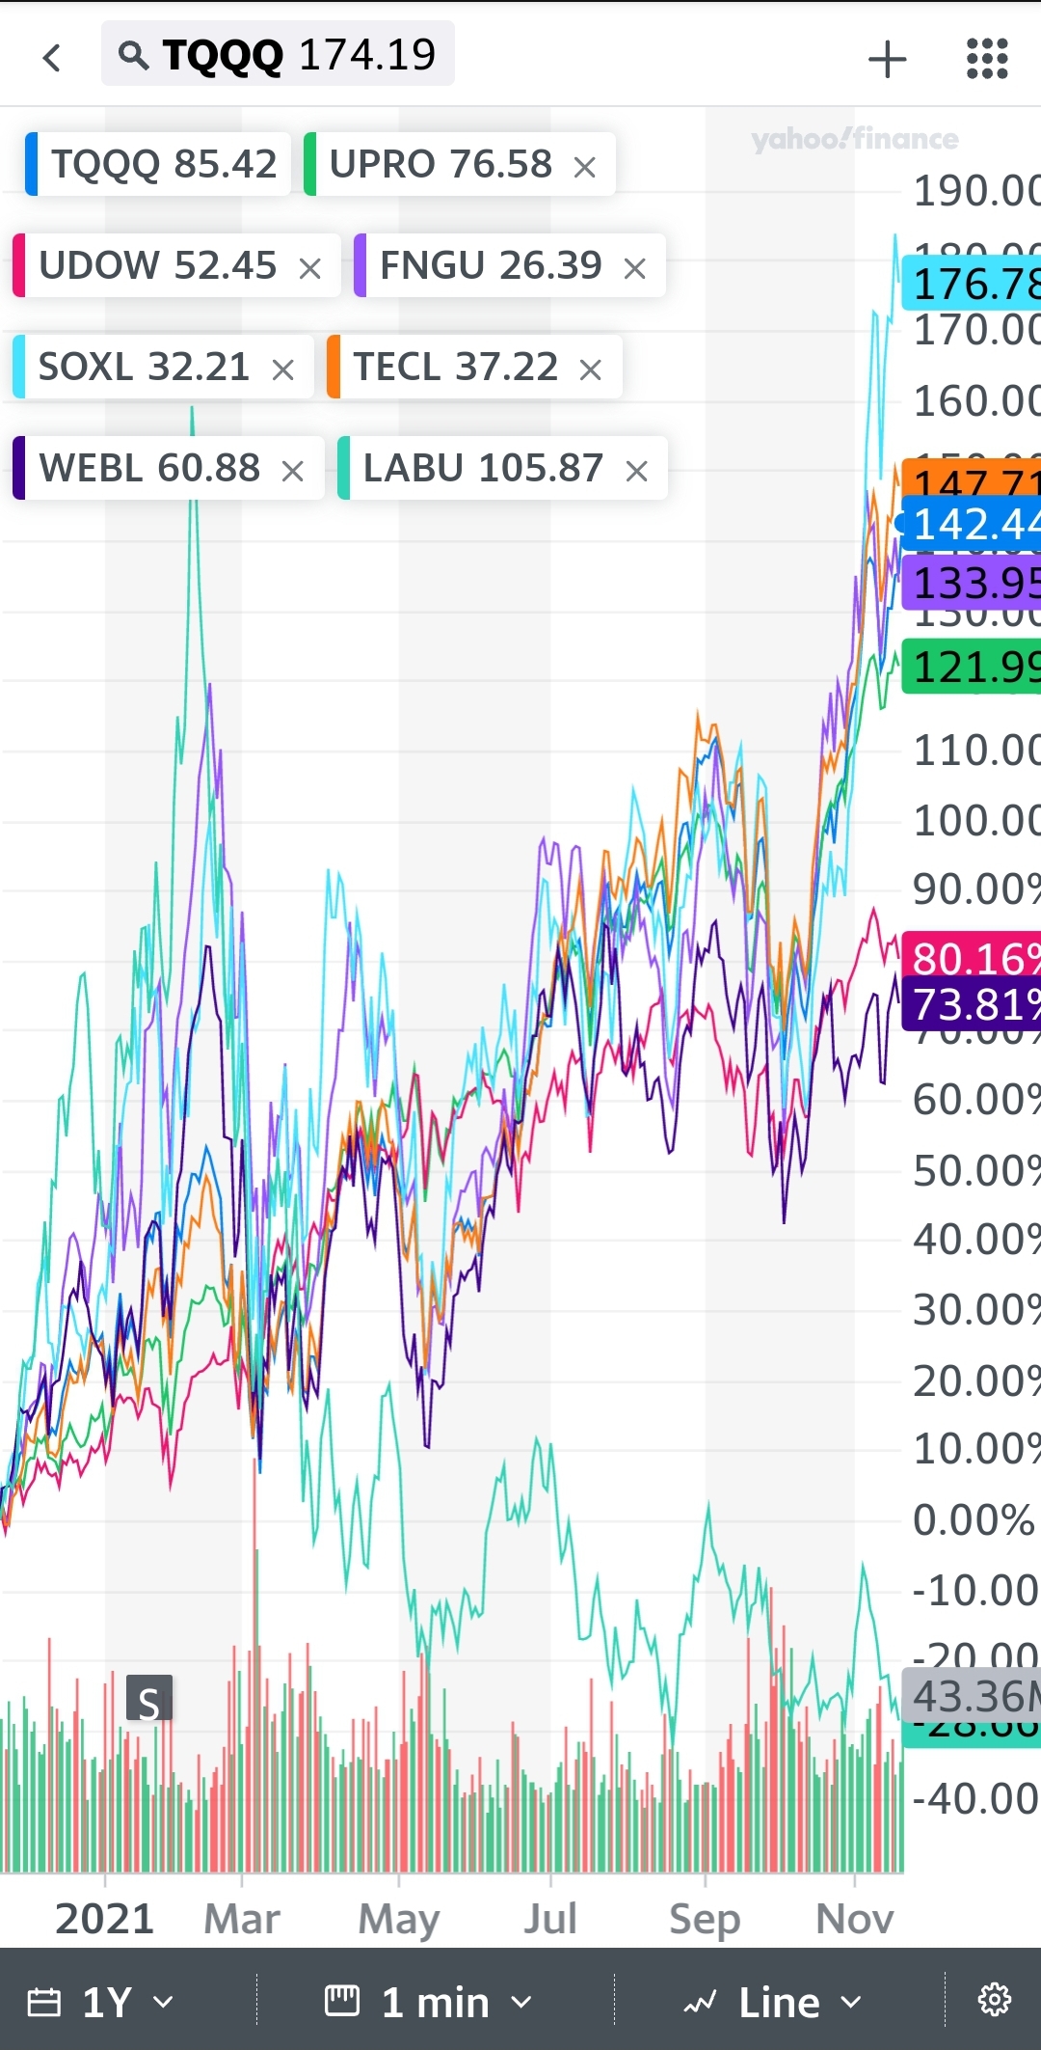Tap the Nov label on time axis
Screen dimensions: 1041x2050
pos(855,1919)
